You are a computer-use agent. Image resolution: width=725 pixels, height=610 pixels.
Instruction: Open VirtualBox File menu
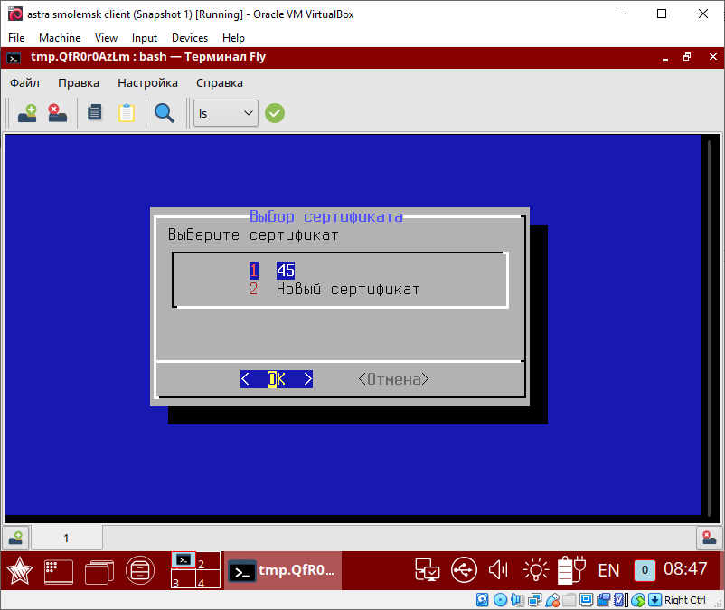(x=16, y=38)
